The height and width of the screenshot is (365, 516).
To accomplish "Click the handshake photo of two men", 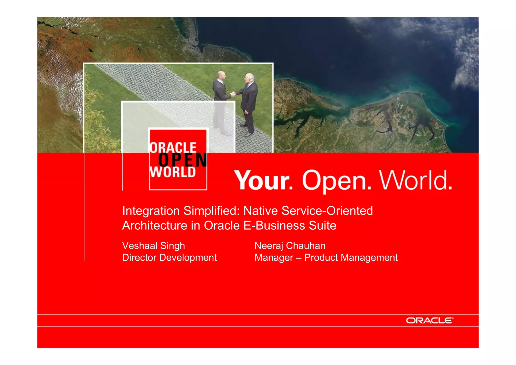I will [178, 108].
